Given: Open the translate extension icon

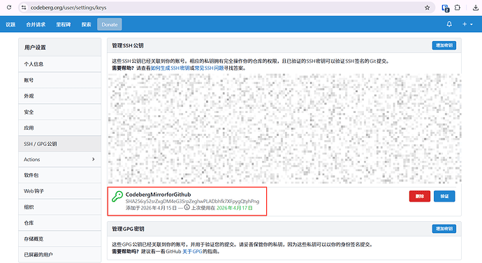Looking at the screenshot, I should point(446,8).
